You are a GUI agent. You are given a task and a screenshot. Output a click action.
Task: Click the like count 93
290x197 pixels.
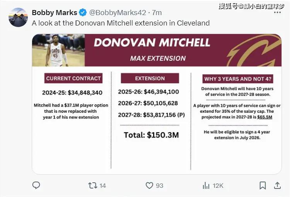point(159,186)
